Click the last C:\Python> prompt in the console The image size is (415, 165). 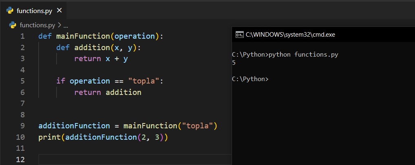coord(250,79)
